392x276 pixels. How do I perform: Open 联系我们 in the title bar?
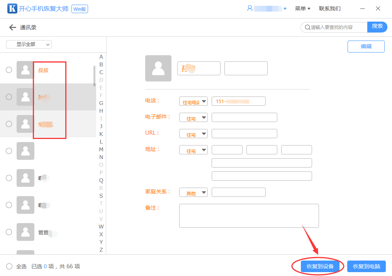coord(330,8)
